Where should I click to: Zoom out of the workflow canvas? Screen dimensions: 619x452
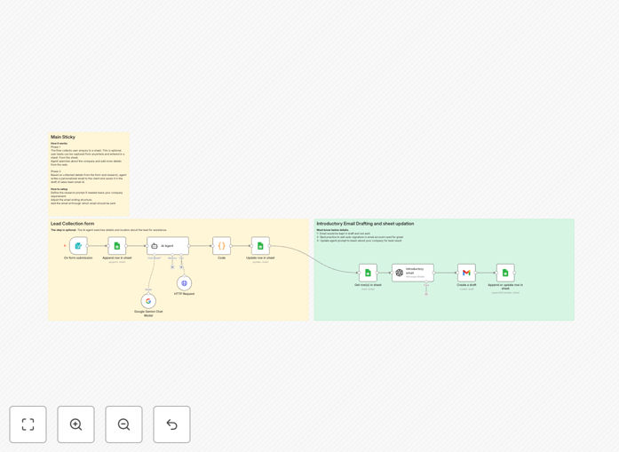click(x=123, y=424)
